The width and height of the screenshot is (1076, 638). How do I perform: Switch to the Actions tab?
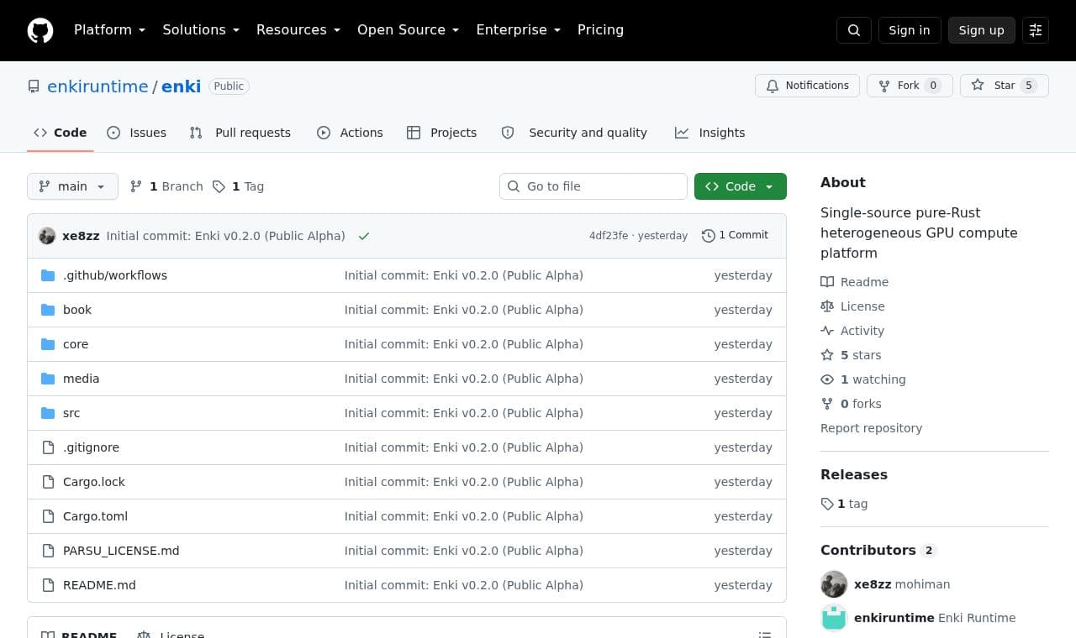[350, 133]
